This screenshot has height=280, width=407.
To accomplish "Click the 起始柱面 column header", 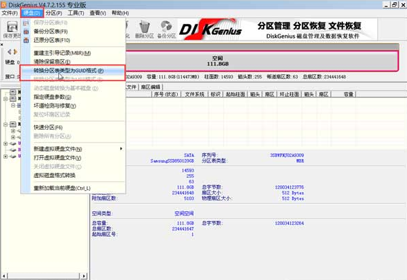I will click(235, 95).
